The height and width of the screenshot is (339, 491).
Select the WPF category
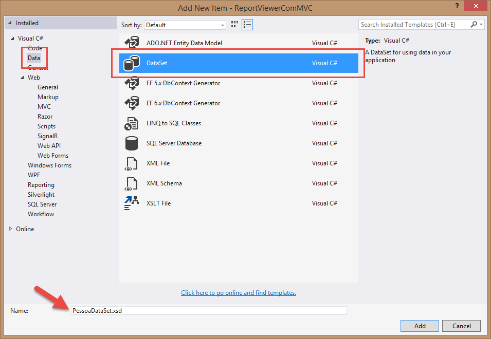[x=34, y=175]
